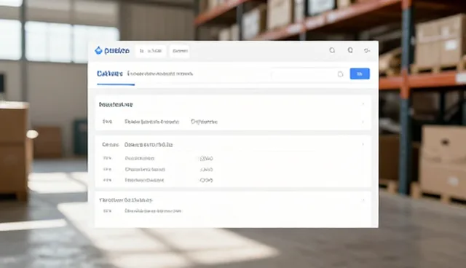The image size is (466, 268).
Task: Select the last item row in second card
Action: (x=233, y=180)
